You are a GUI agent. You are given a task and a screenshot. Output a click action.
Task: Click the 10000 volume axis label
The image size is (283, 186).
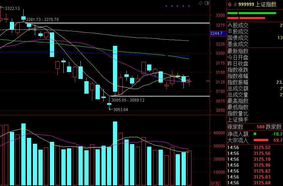(x=219, y=172)
